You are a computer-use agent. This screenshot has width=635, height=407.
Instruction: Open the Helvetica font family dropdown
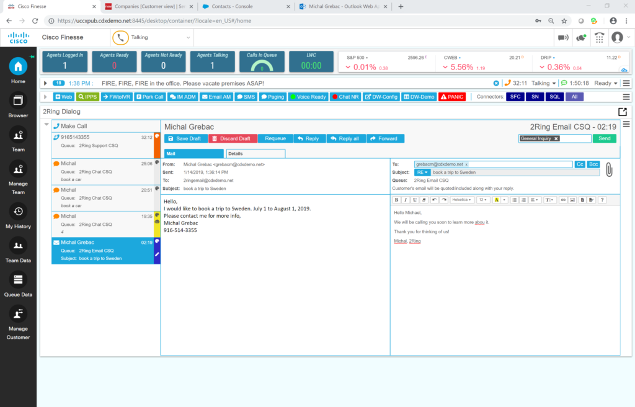click(x=461, y=200)
